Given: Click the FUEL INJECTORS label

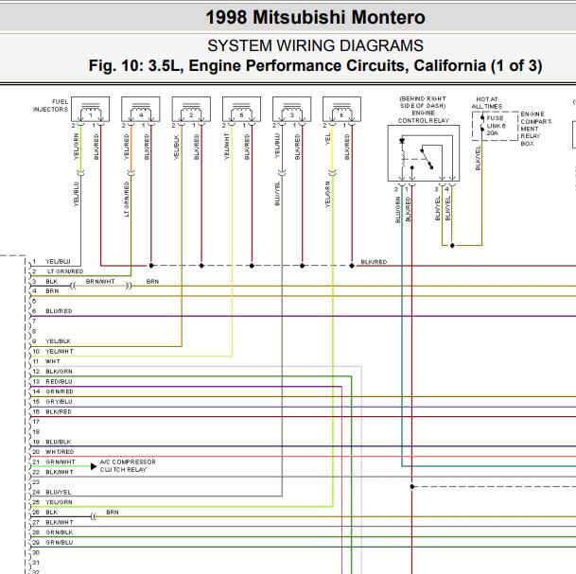Looking at the screenshot, I should coord(51,105).
